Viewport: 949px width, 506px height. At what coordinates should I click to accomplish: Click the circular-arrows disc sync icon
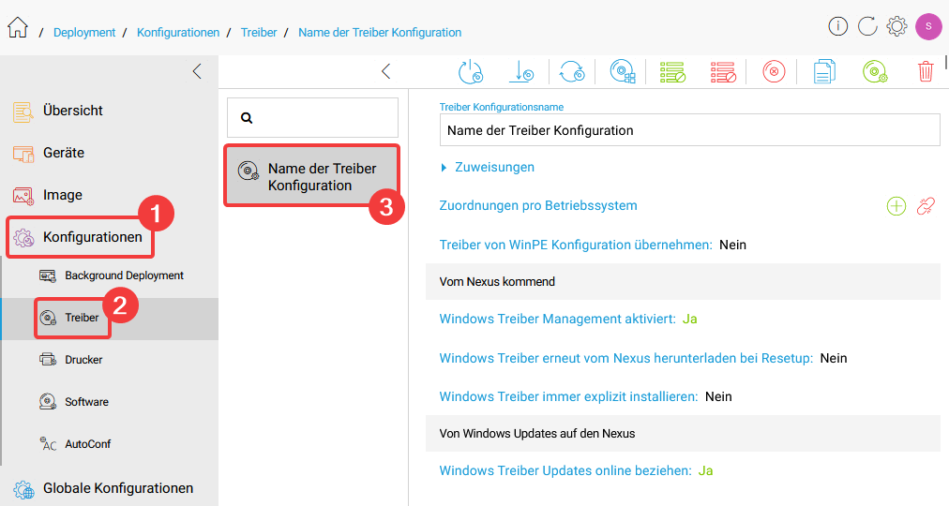point(572,71)
